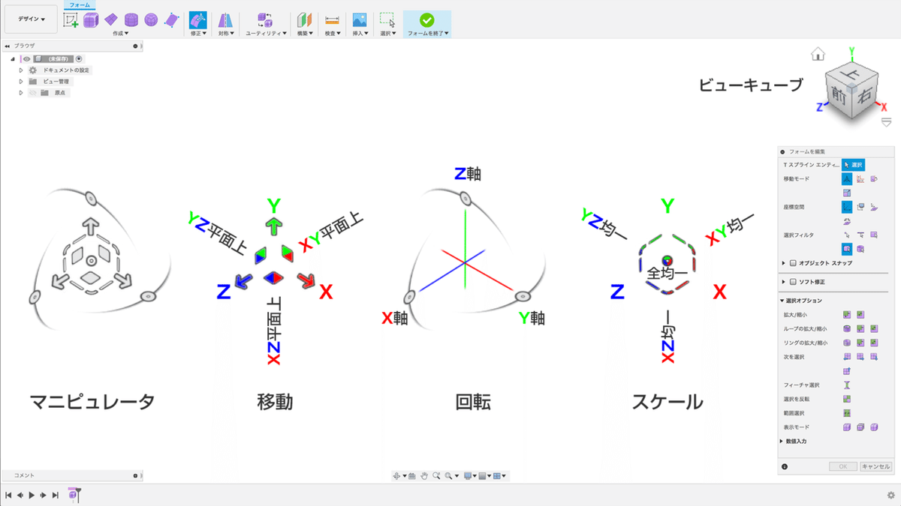Click the Invert Selection icon in 選択を反転 row
The image size is (901, 506).
click(x=847, y=400)
